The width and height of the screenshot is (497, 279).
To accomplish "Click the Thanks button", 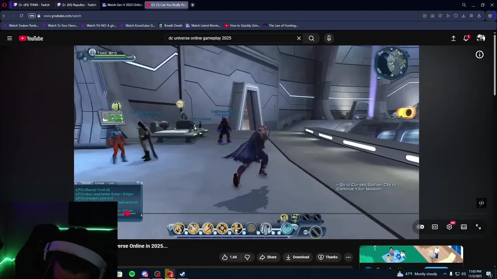I will click(x=328, y=257).
